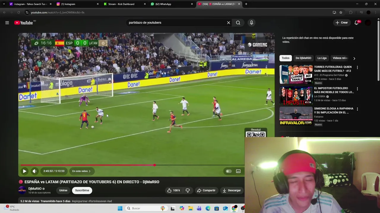
Task: Toggle autoplay switch in player
Action: 228,171
